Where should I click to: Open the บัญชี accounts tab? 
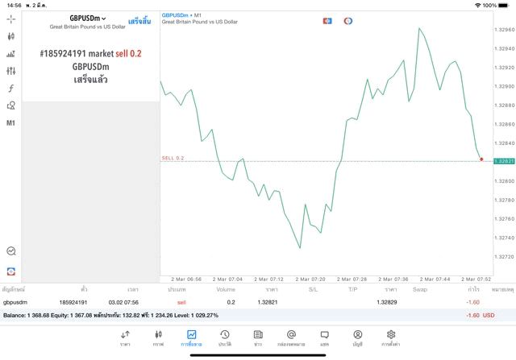tap(357, 337)
